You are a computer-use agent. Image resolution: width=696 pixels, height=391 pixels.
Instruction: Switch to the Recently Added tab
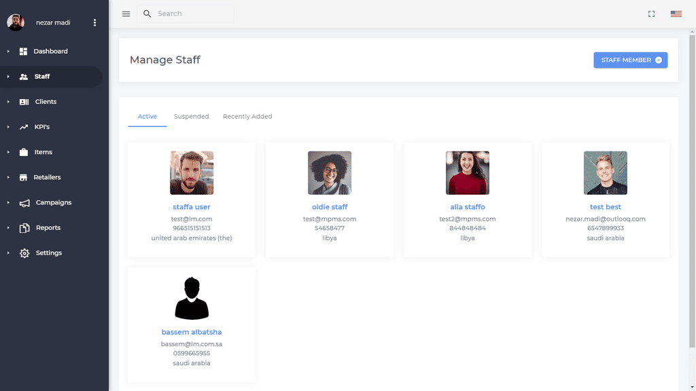pyautogui.click(x=247, y=116)
